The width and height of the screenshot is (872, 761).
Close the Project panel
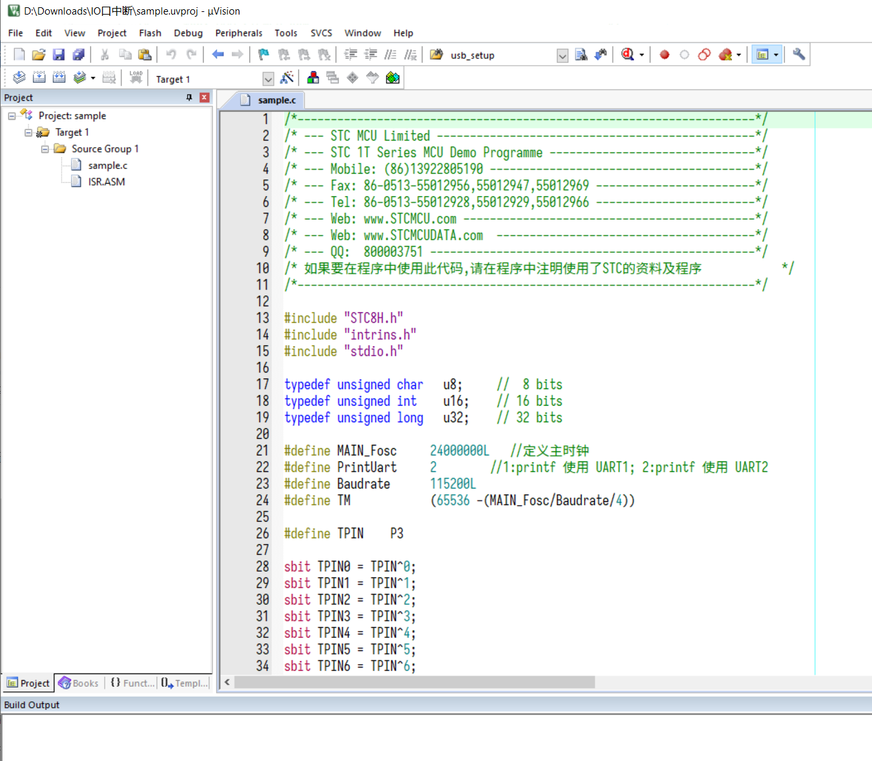[x=204, y=97]
